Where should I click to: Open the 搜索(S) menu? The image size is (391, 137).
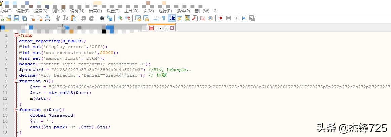41,11
